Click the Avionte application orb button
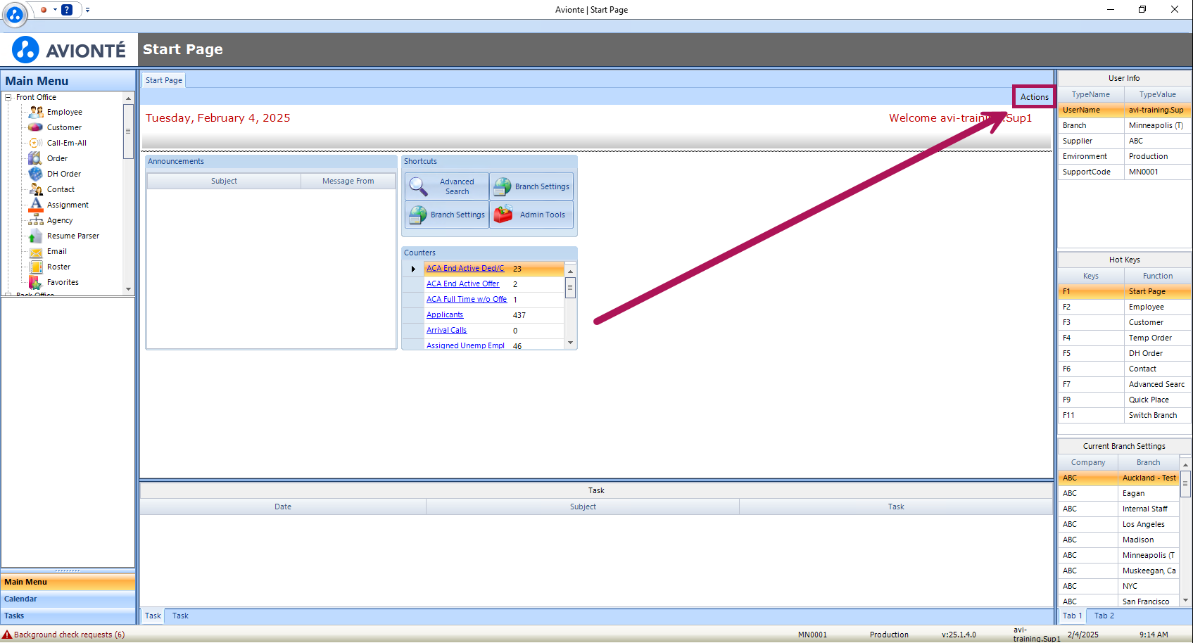Viewport: 1193px width, 643px height. coord(15,14)
